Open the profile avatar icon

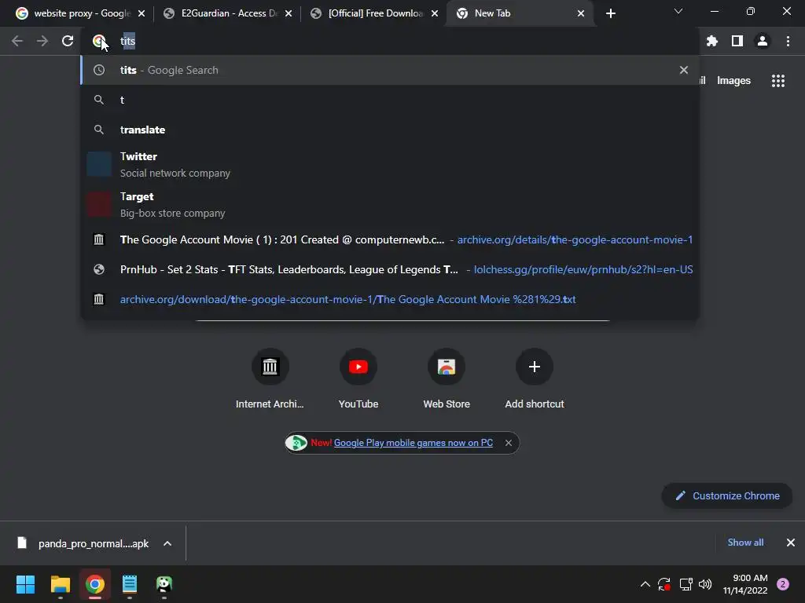tap(763, 41)
